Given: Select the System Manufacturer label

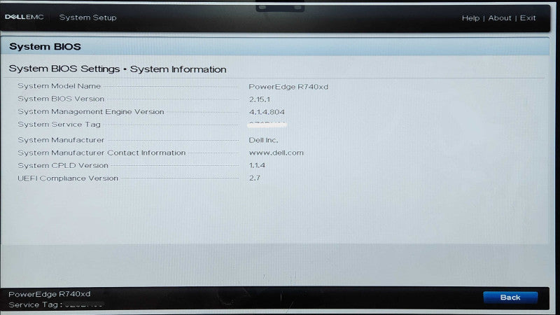Looking at the screenshot, I should pyautogui.click(x=61, y=140).
